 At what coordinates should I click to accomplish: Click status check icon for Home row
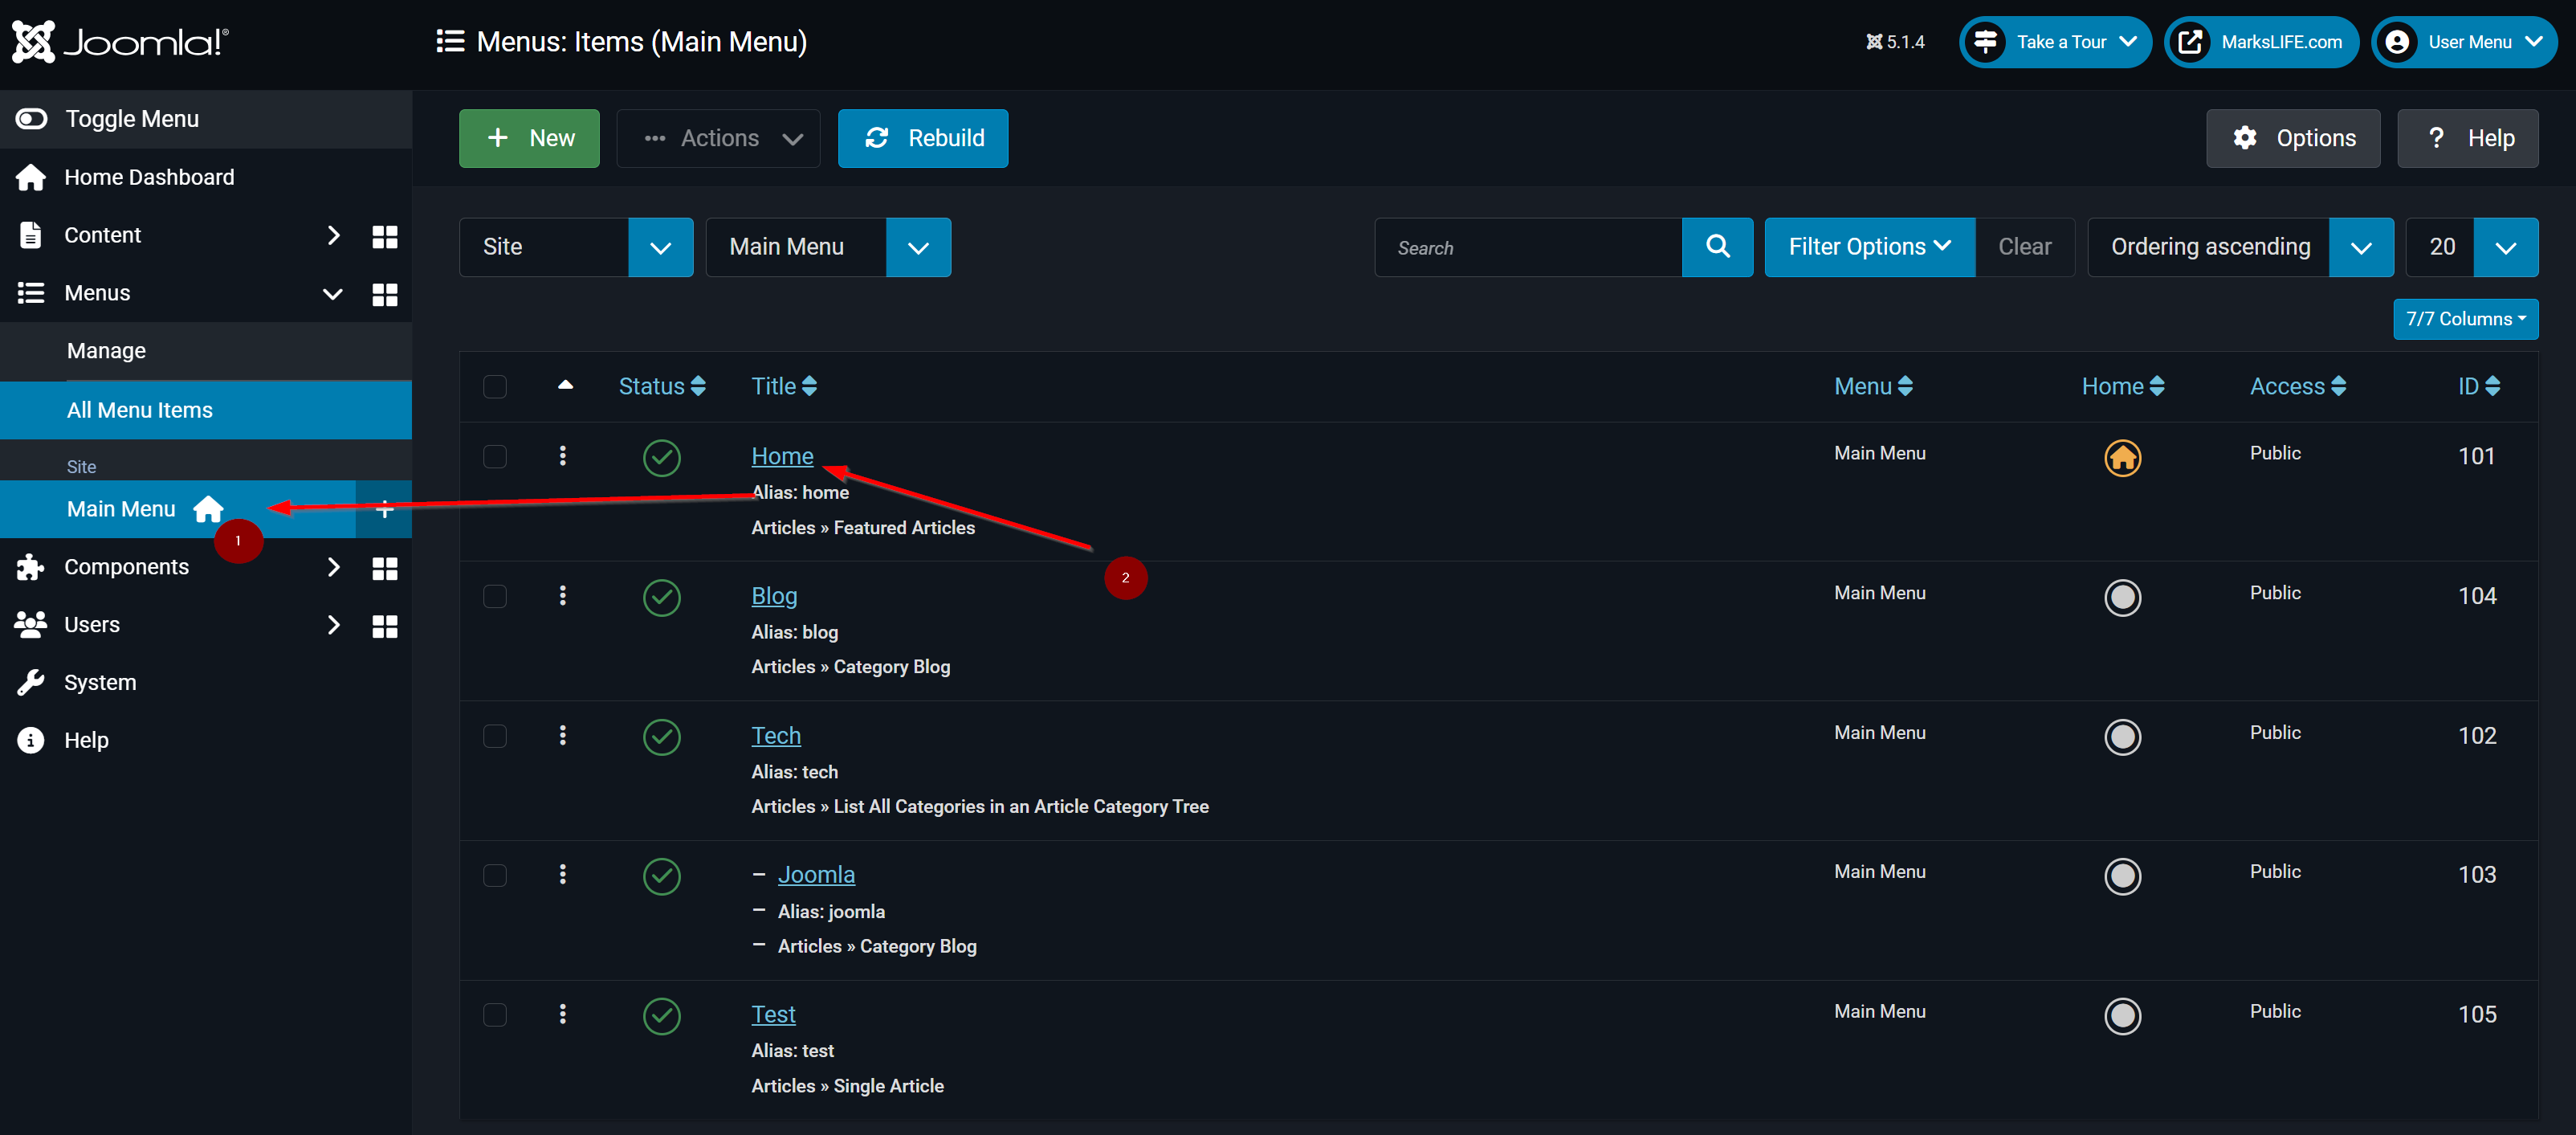(x=661, y=458)
